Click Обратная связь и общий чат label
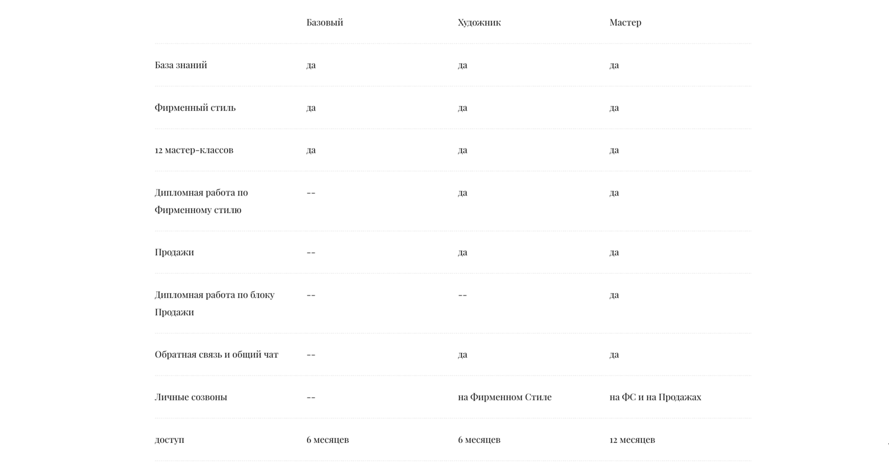This screenshot has width=889, height=469. pos(216,355)
